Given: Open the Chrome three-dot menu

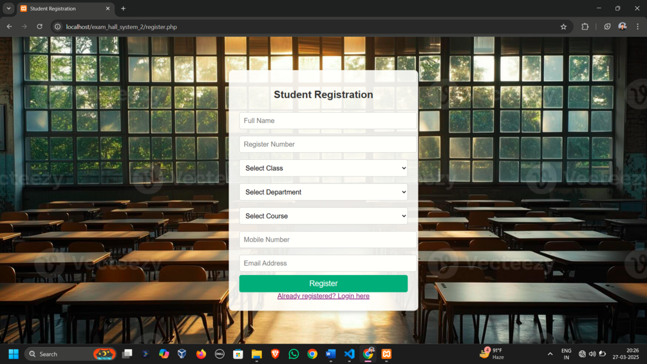Looking at the screenshot, I should [637, 27].
